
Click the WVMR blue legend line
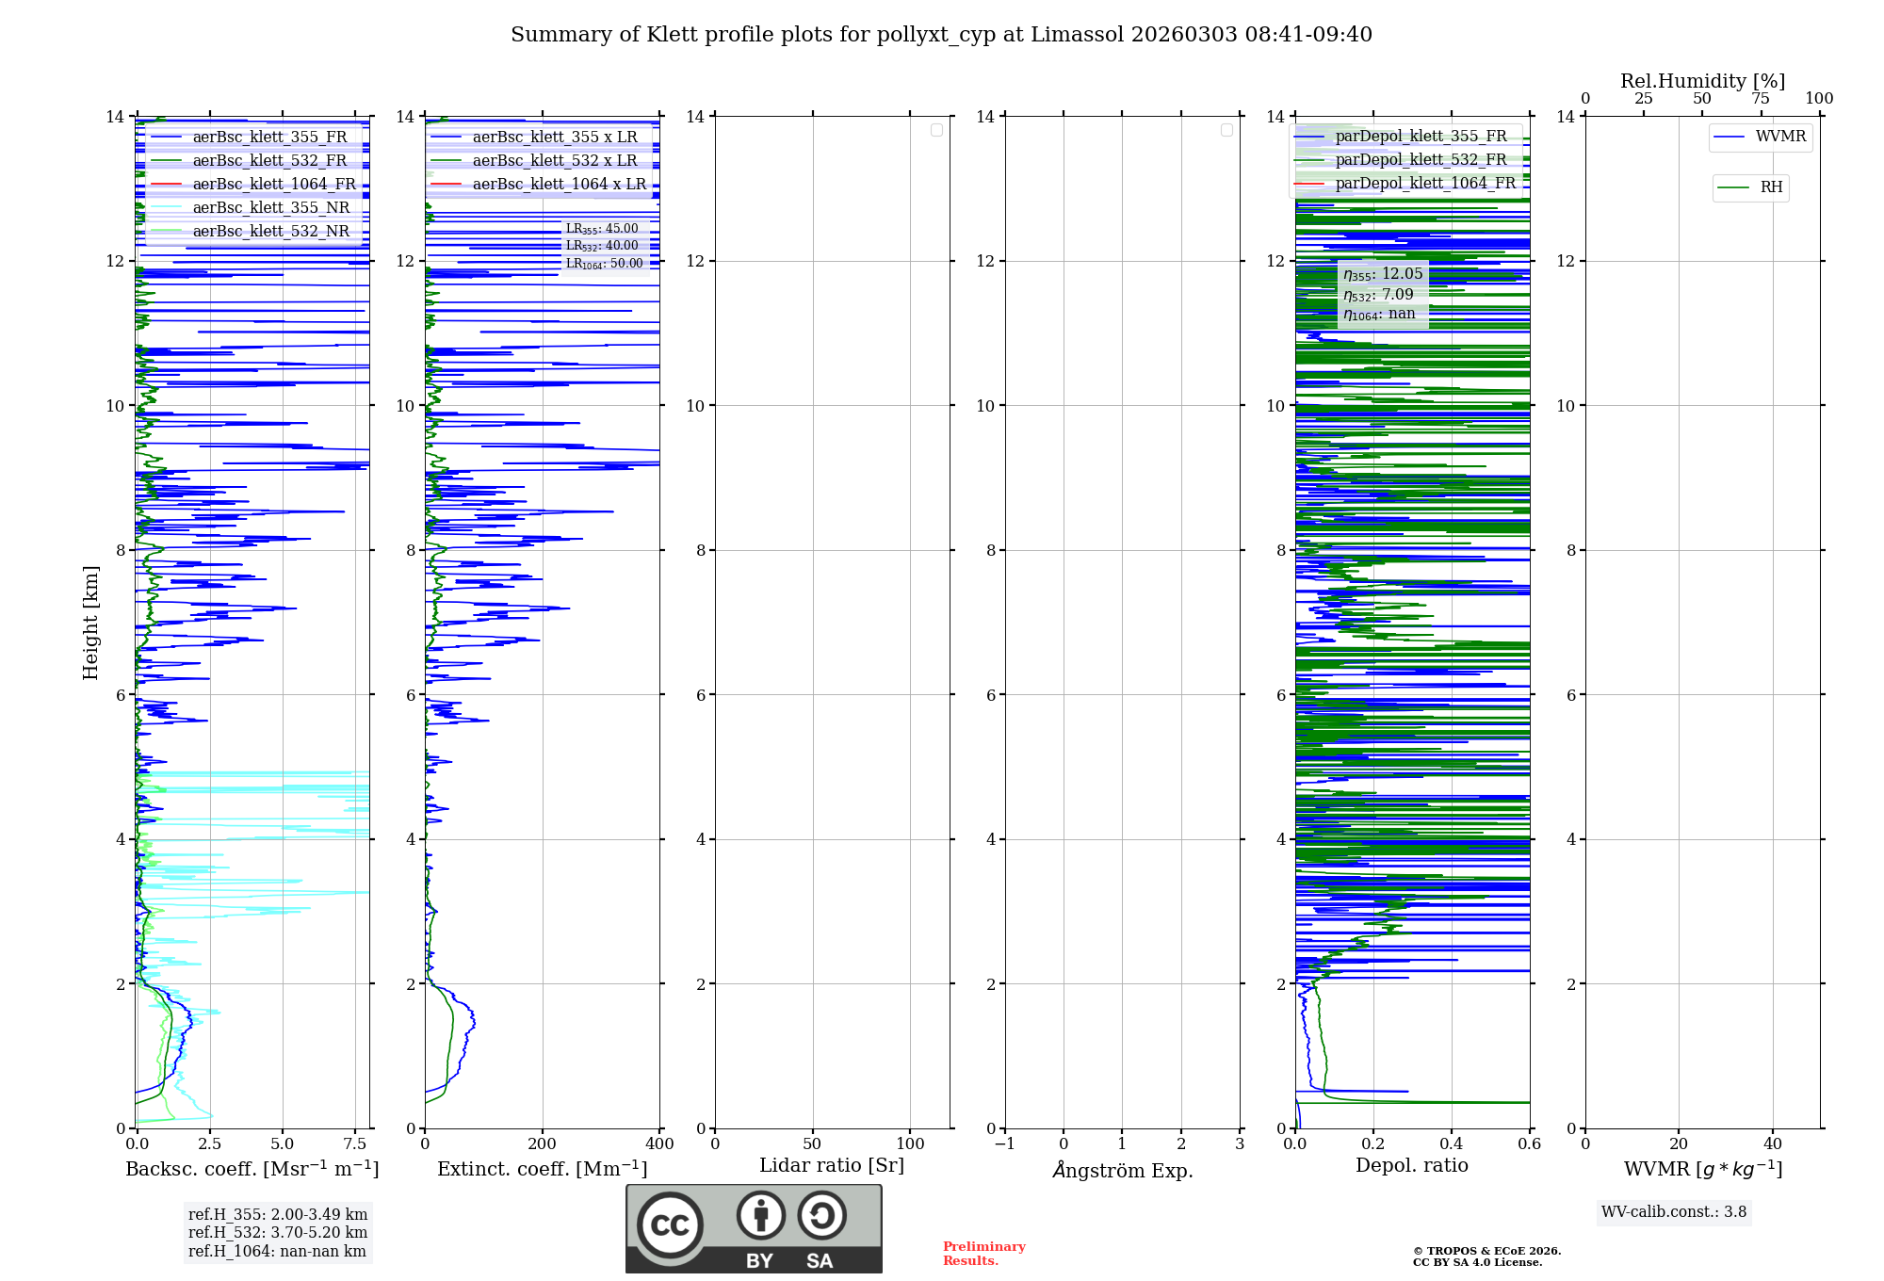(x=1730, y=137)
